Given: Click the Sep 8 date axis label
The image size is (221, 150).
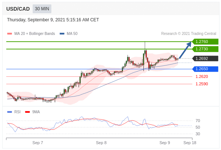Looking at the screenshot, I should click(x=101, y=142).
